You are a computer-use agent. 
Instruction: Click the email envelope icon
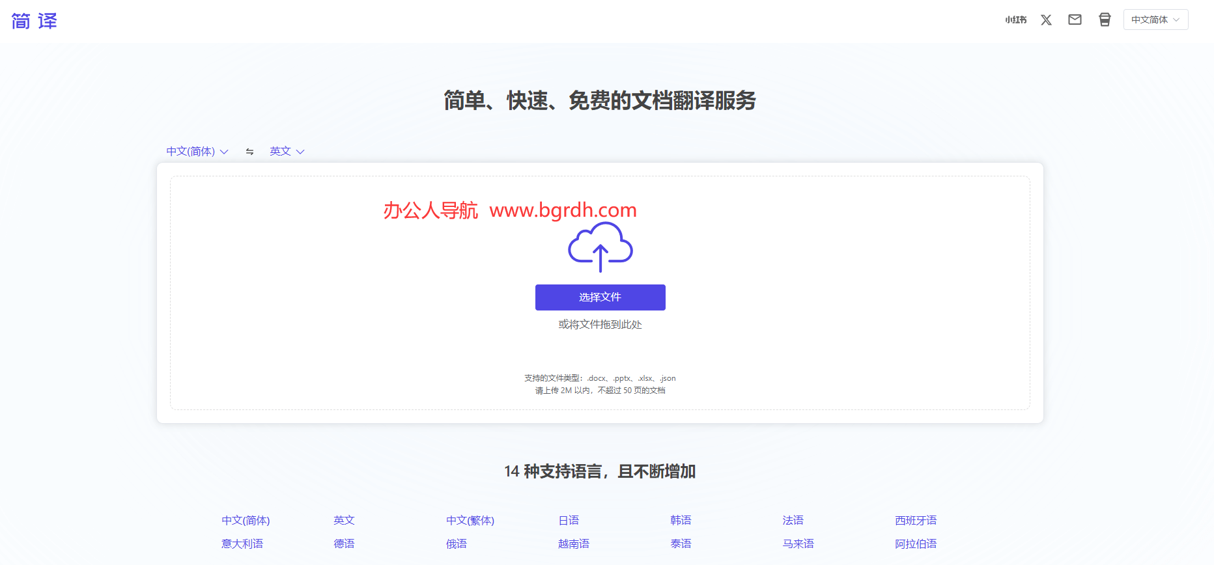click(x=1075, y=20)
